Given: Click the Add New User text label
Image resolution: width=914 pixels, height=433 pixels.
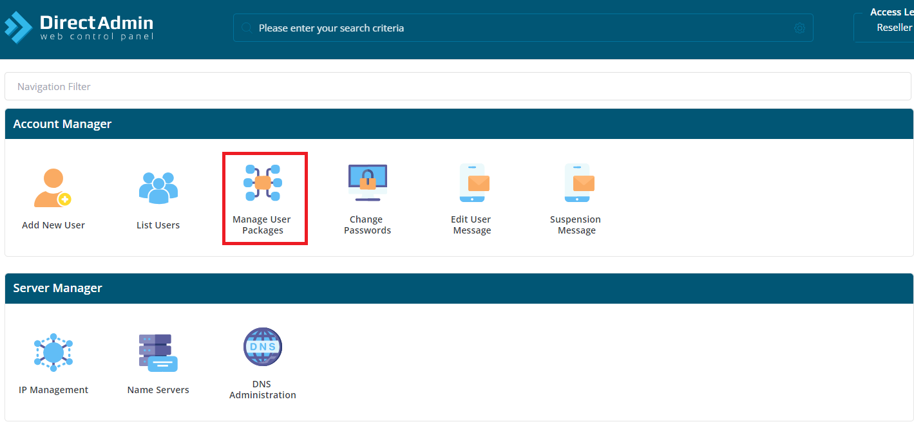Looking at the screenshot, I should click(53, 225).
